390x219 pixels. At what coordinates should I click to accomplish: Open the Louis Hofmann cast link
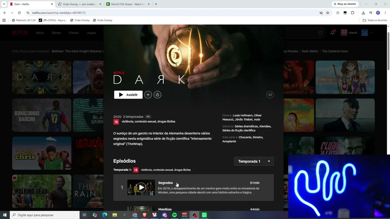(243, 115)
